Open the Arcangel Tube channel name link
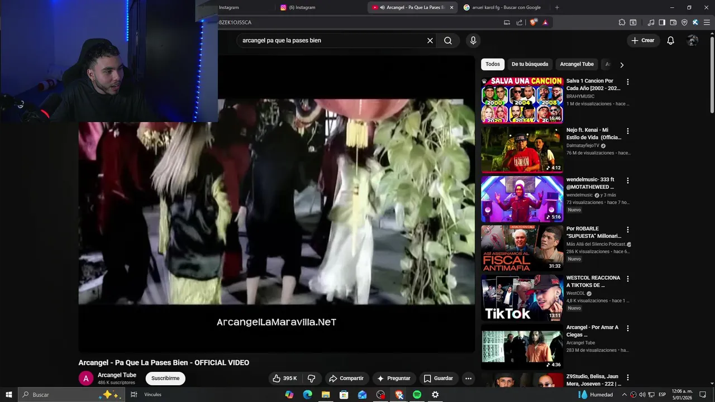The image size is (715, 402). coord(117,375)
